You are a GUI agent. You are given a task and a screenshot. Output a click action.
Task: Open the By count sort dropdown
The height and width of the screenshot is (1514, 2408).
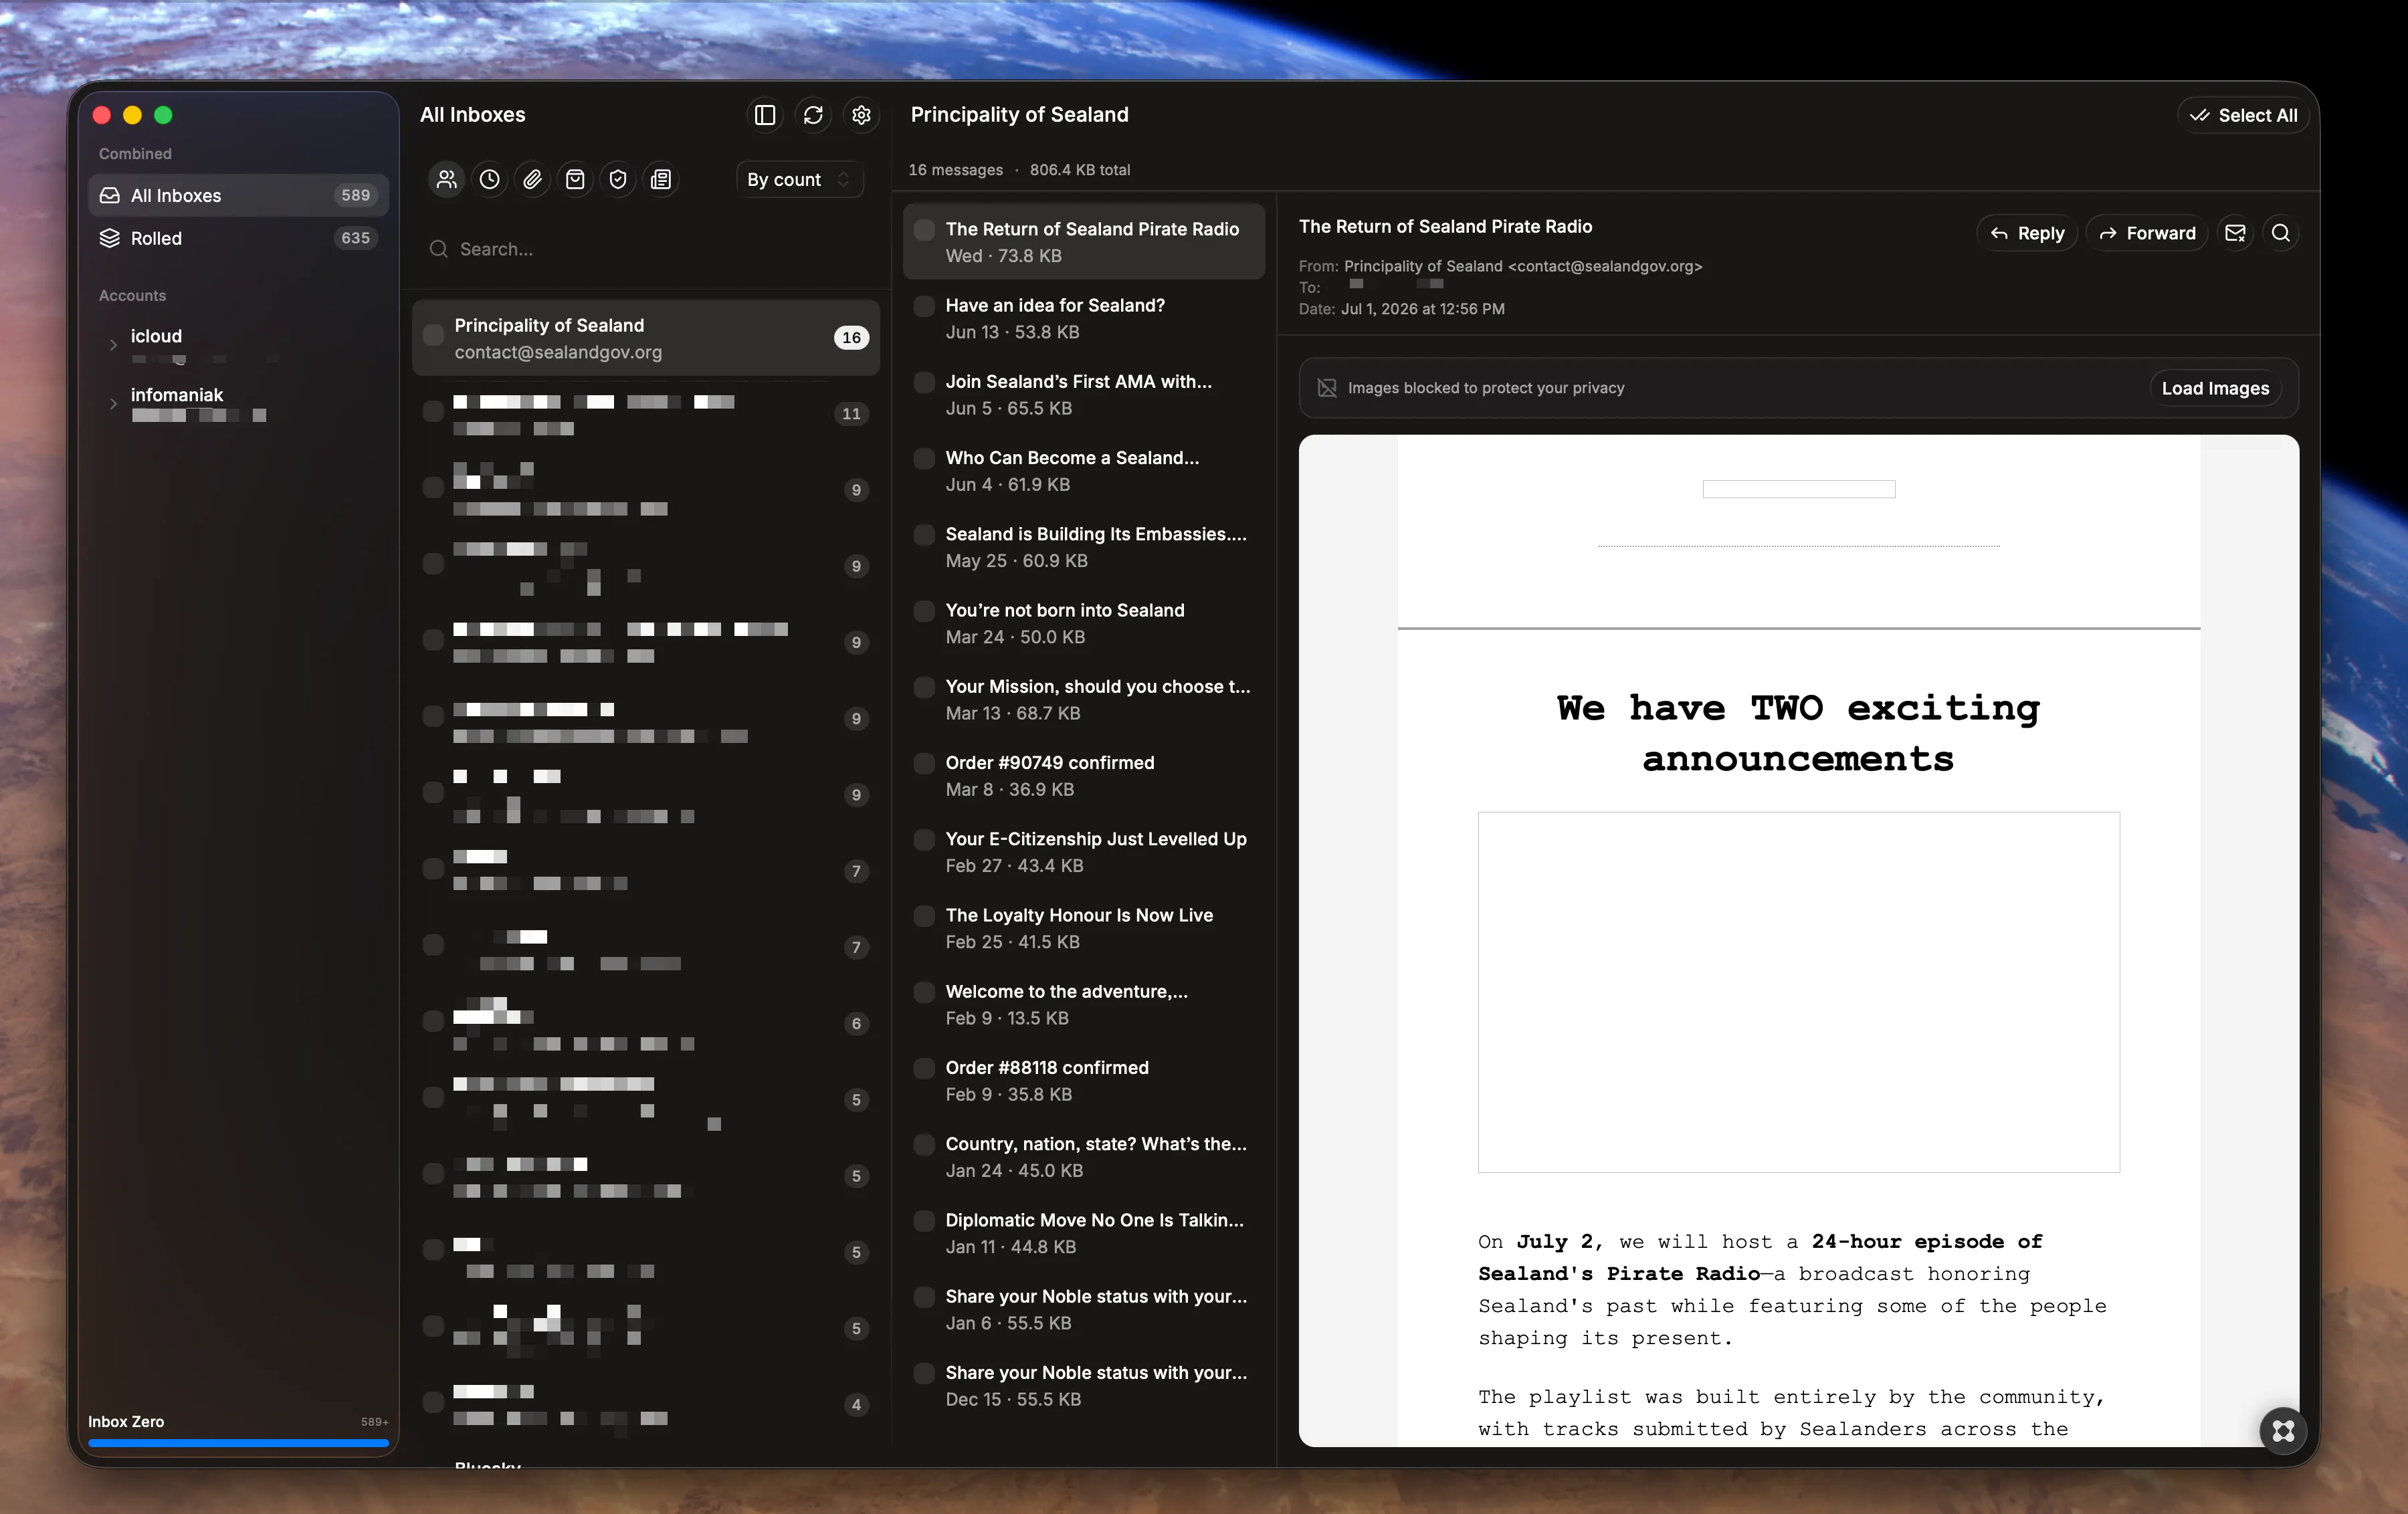pyautogui.click(x=799, y=180)
